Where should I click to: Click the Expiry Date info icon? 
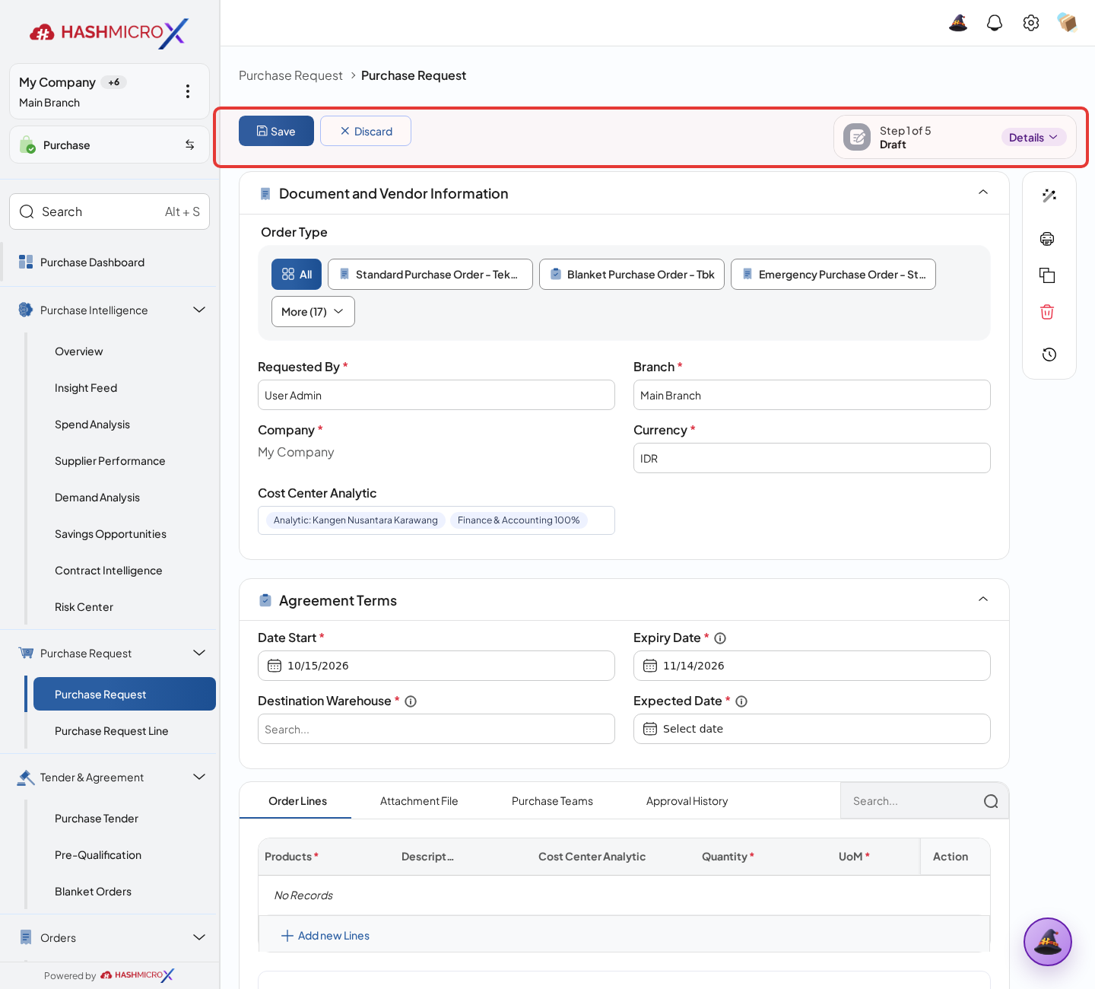(x=720, y=638)
